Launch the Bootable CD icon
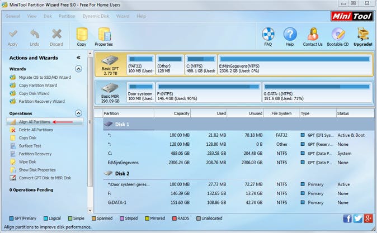Screen dimensions: 377x233 [x=338, y=34]
